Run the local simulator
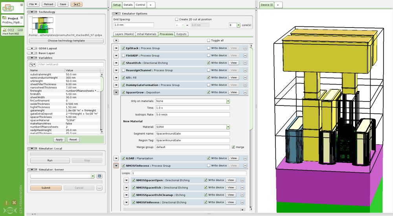393x216 pixels. click(x=50, y=160)
